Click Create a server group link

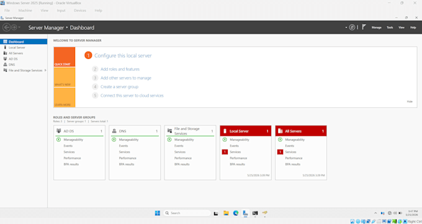coord(120,87)
